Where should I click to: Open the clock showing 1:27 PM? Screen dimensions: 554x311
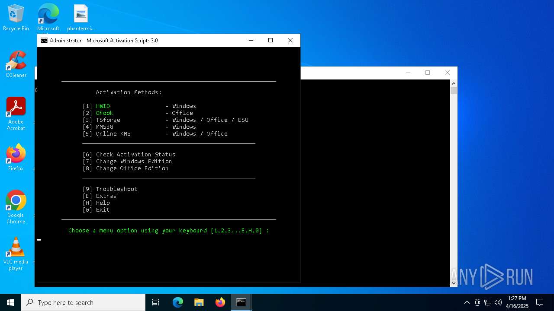tap(517, 302)
